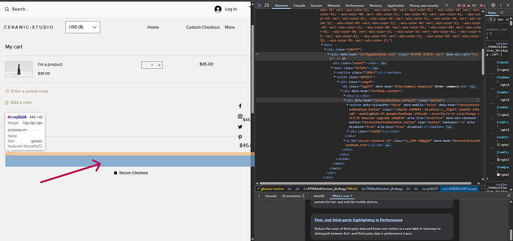Click the issues badge showing 2

pyautogui.click(x=483, y=6)
